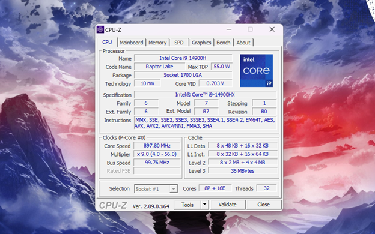375x234 pixels.
Task: Click the Specification field showing i9-14900HX
Action: [205, 95]
